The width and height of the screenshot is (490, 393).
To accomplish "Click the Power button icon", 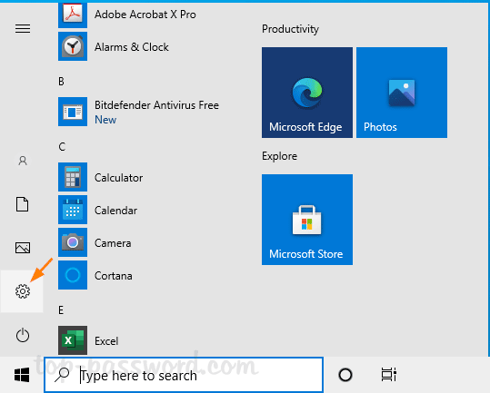I will pyautogui.click(x=23, y=335).
